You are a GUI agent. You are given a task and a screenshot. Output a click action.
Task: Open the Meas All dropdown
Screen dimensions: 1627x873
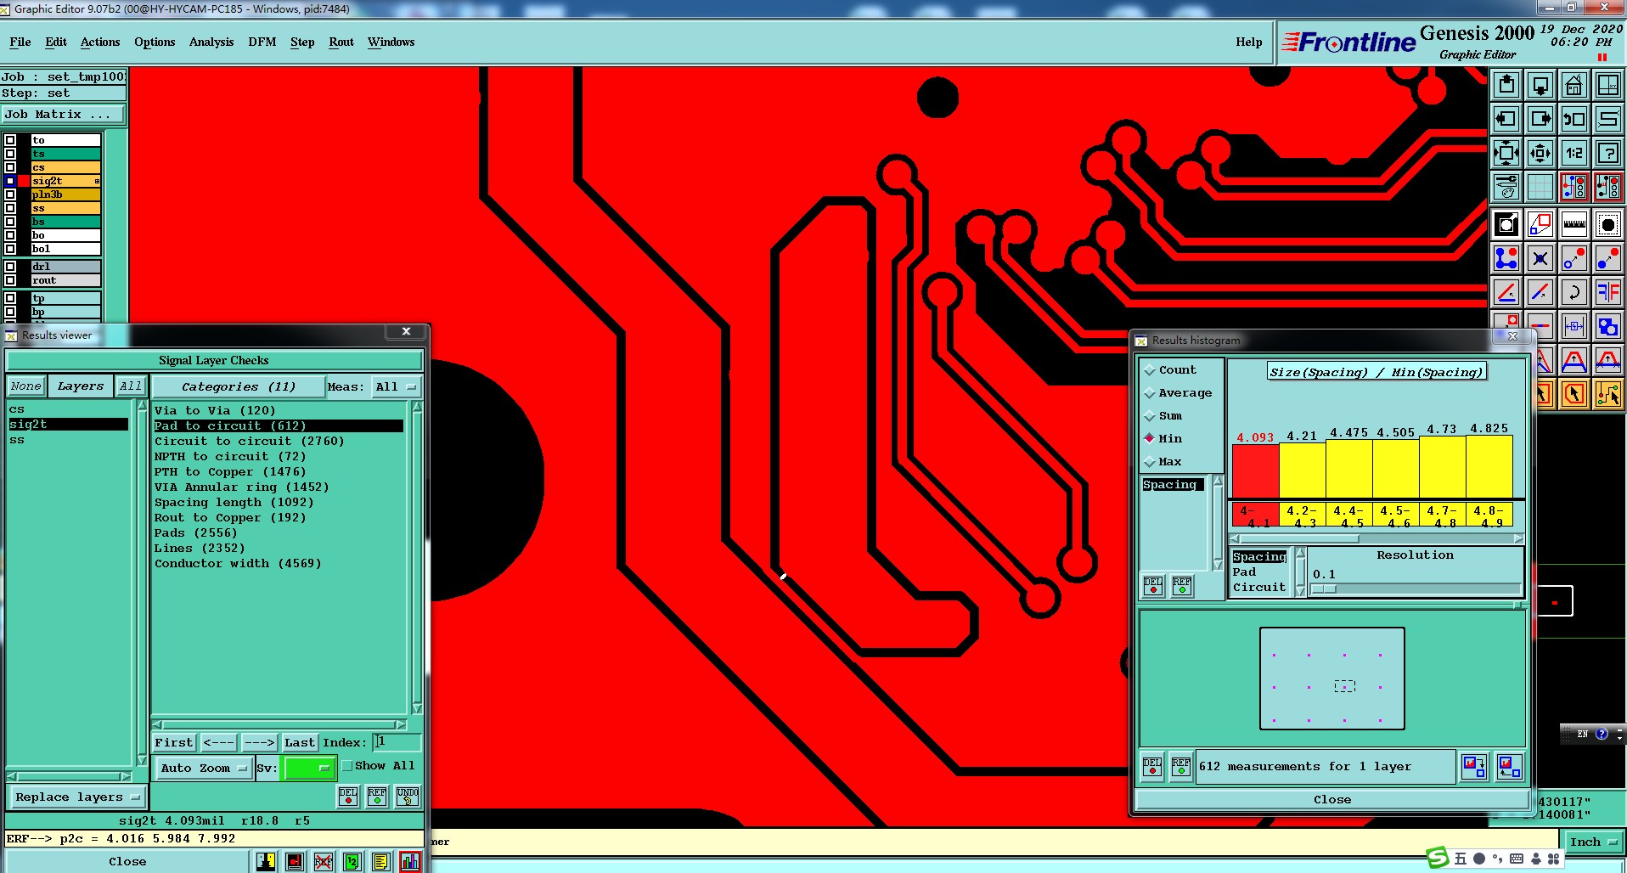coord(396,387)
